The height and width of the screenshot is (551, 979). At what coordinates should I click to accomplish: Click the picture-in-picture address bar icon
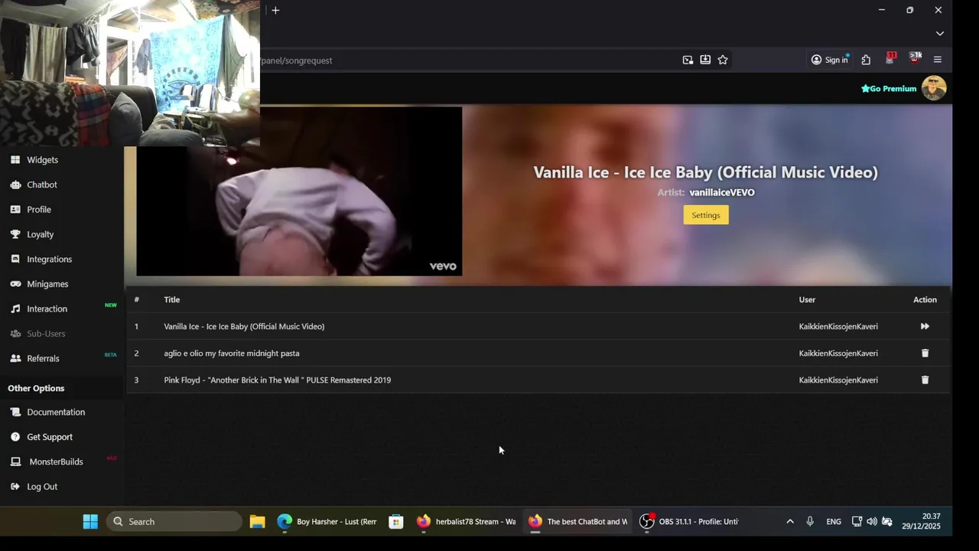click(x=688, y=60)
